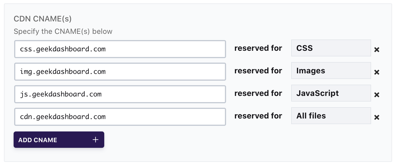This screenshot has width=400, height=167.
Task: Click 'reserved for' label beside All files
Action: click(x=258, y=116)
